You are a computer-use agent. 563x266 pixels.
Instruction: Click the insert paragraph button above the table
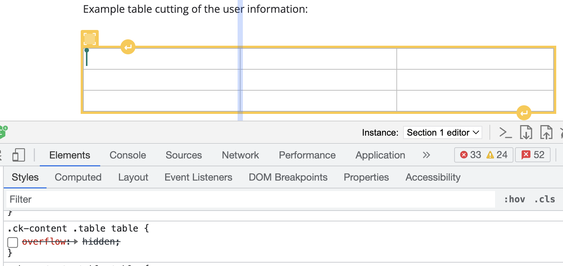coord(128,47)
